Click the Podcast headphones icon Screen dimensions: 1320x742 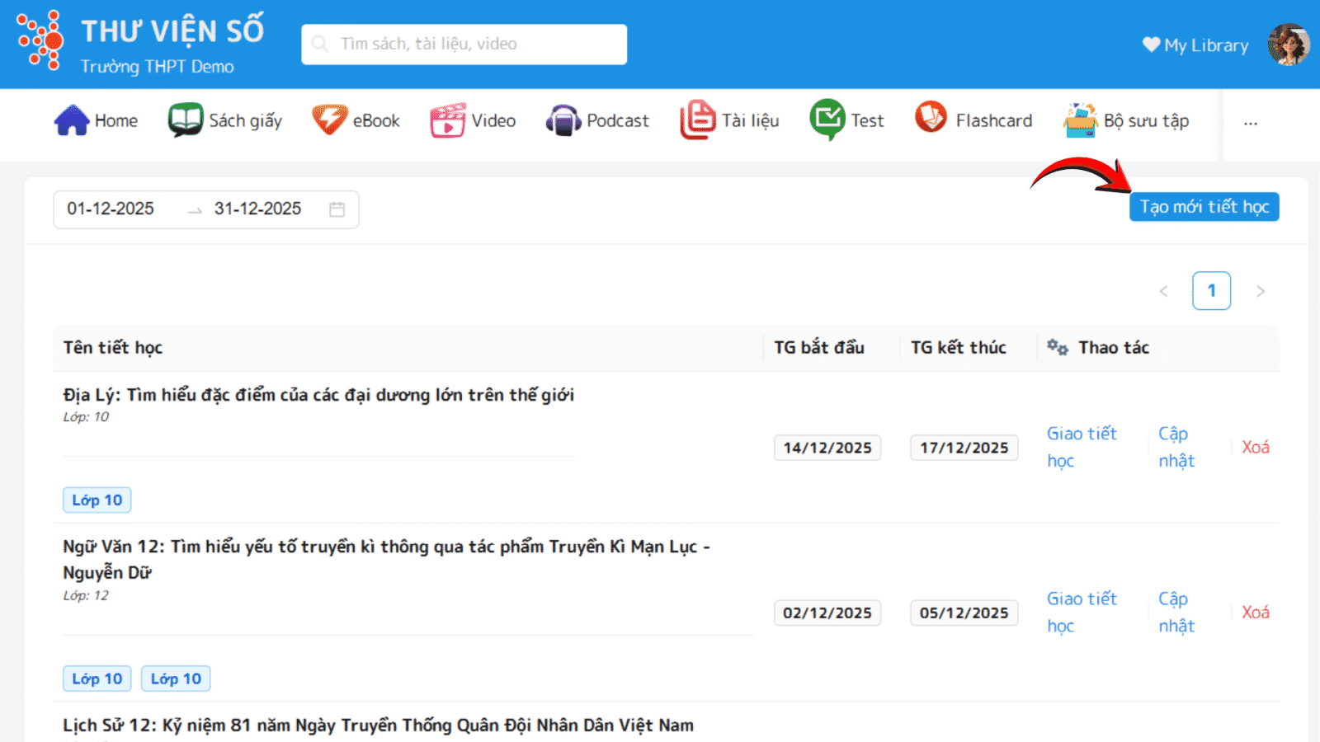pyautogui.click(x=563, y=121)
